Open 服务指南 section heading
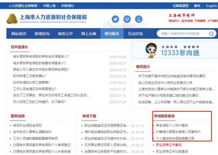This screenshot has width=218, height=155. (18, 116)
